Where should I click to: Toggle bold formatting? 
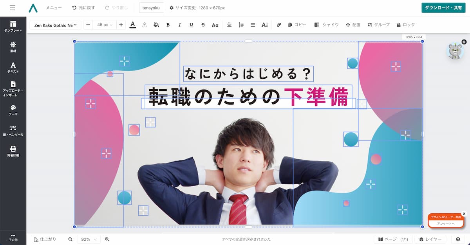[x=168, y=25]
